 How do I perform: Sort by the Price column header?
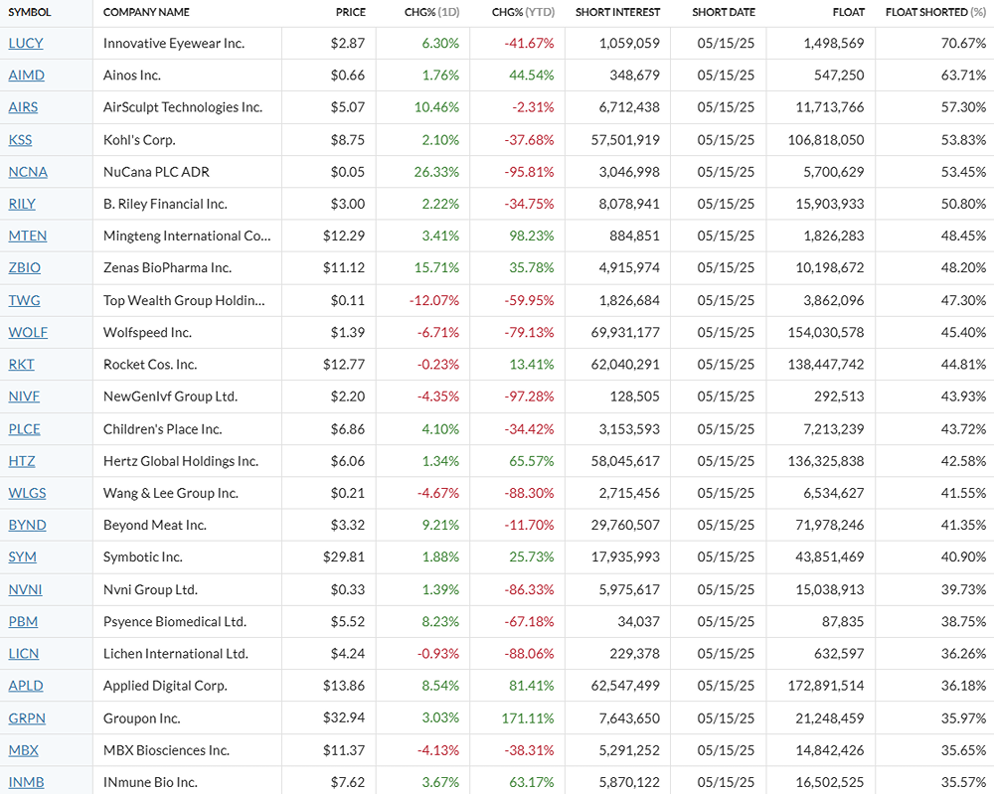[x=350, y=12]
